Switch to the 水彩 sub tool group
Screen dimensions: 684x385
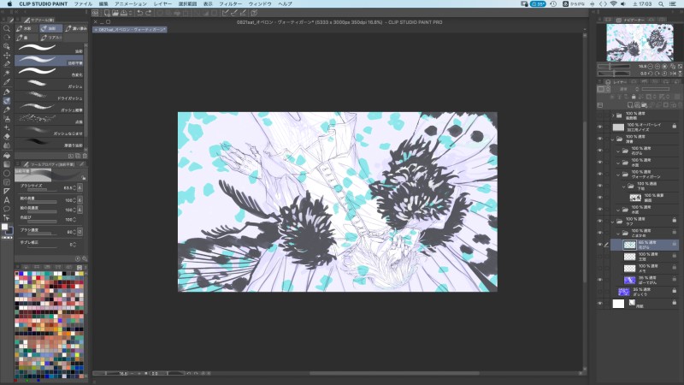pyautogui.click(x=26, y=28)
